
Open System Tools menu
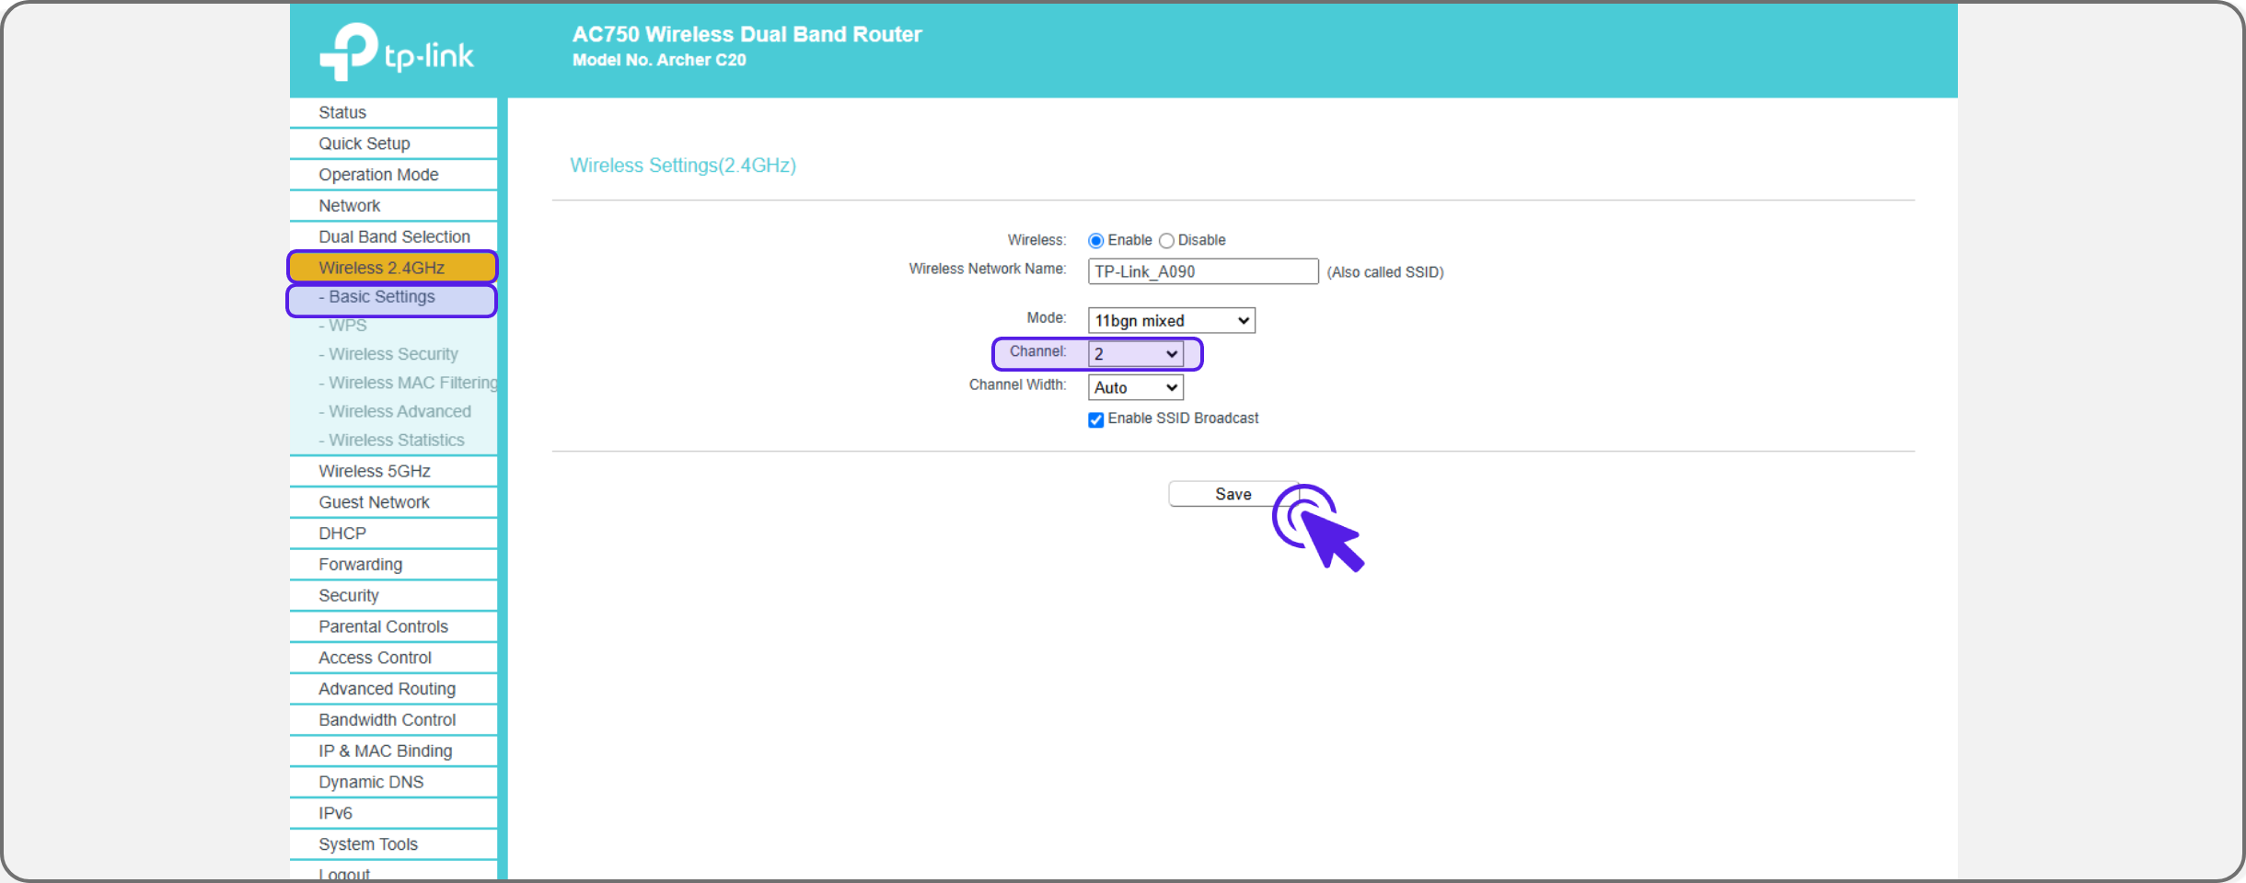[x=368, y=845]
